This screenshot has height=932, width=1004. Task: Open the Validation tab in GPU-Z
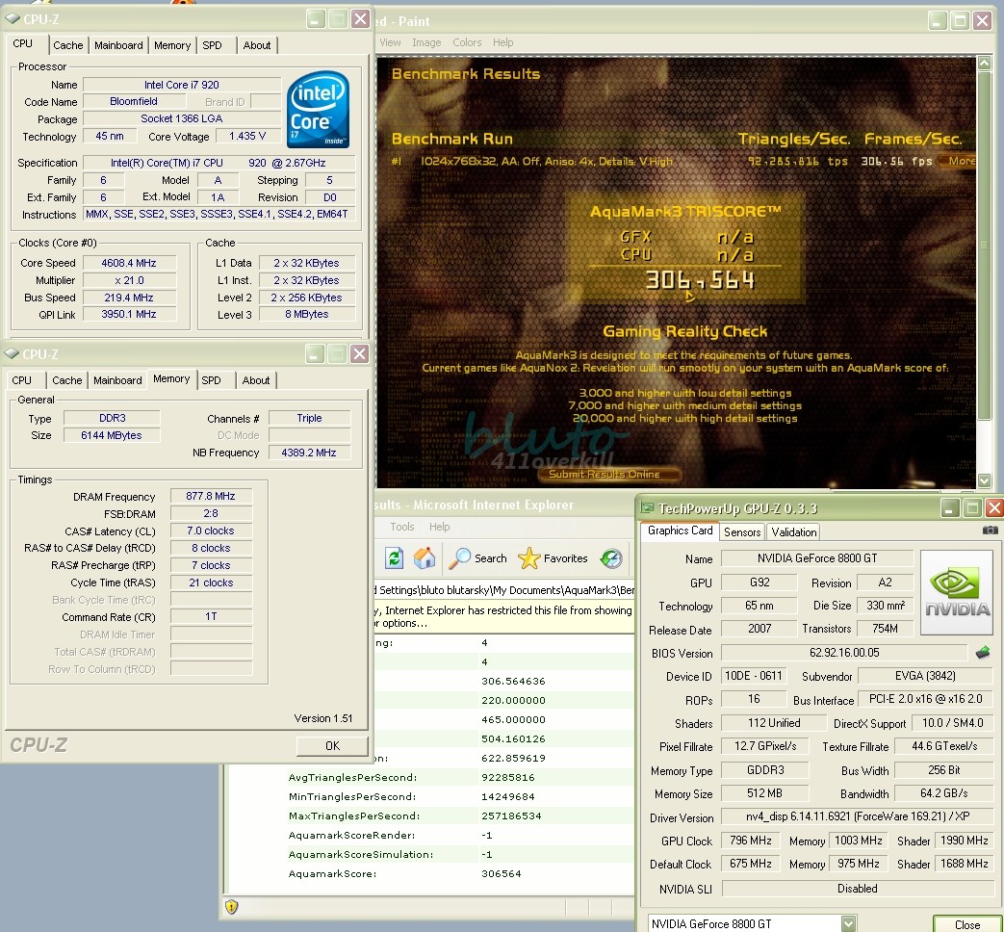794,532
